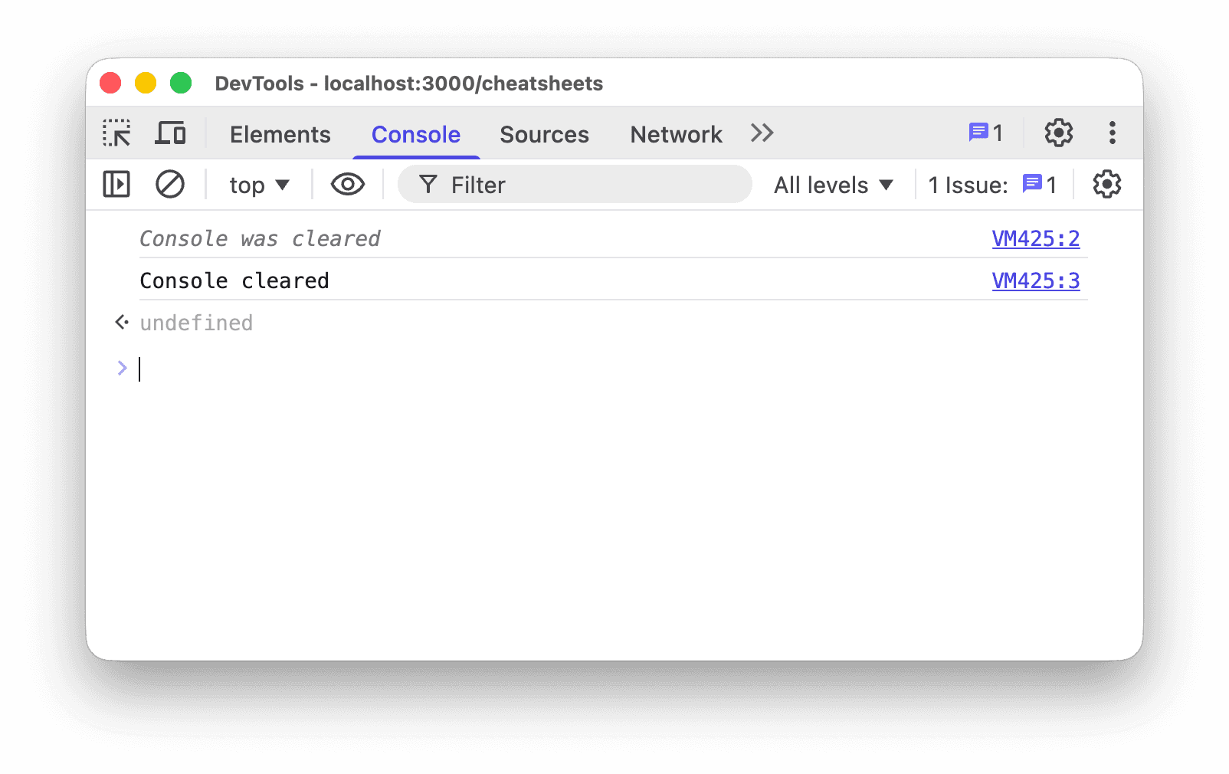Toggle the device toolbar icon
Image resolution: width=1229 pixels, height=774 pixels.
(x=170, y=133)
